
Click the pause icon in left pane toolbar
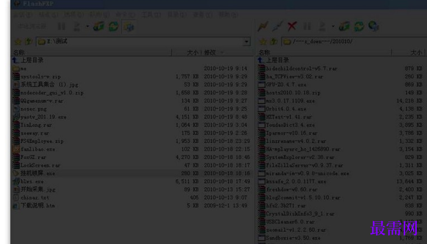61,26
